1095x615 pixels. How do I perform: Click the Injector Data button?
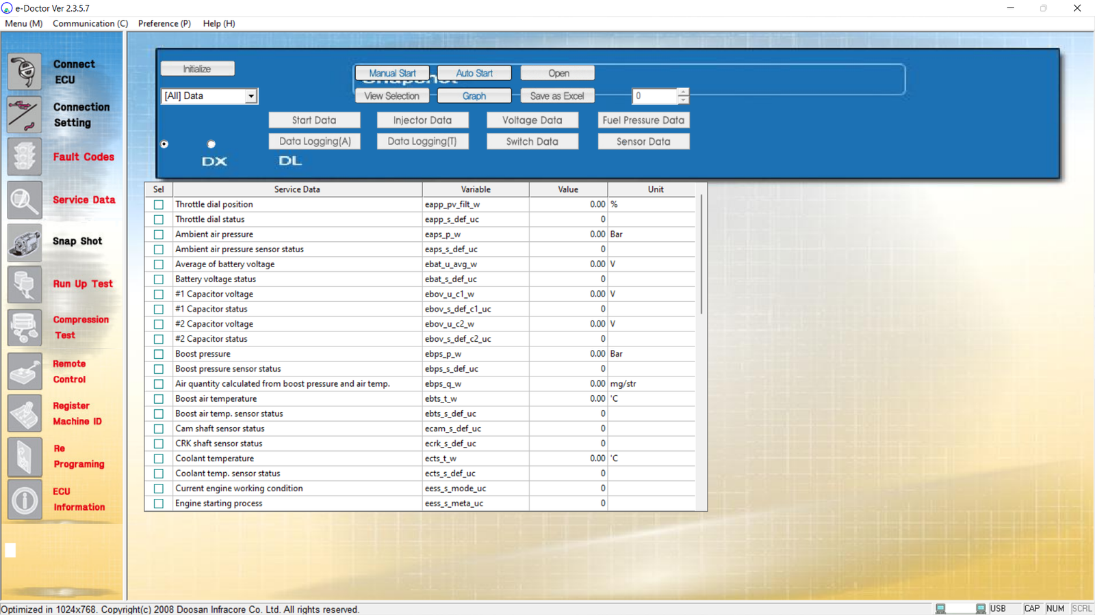coord(422,120)
